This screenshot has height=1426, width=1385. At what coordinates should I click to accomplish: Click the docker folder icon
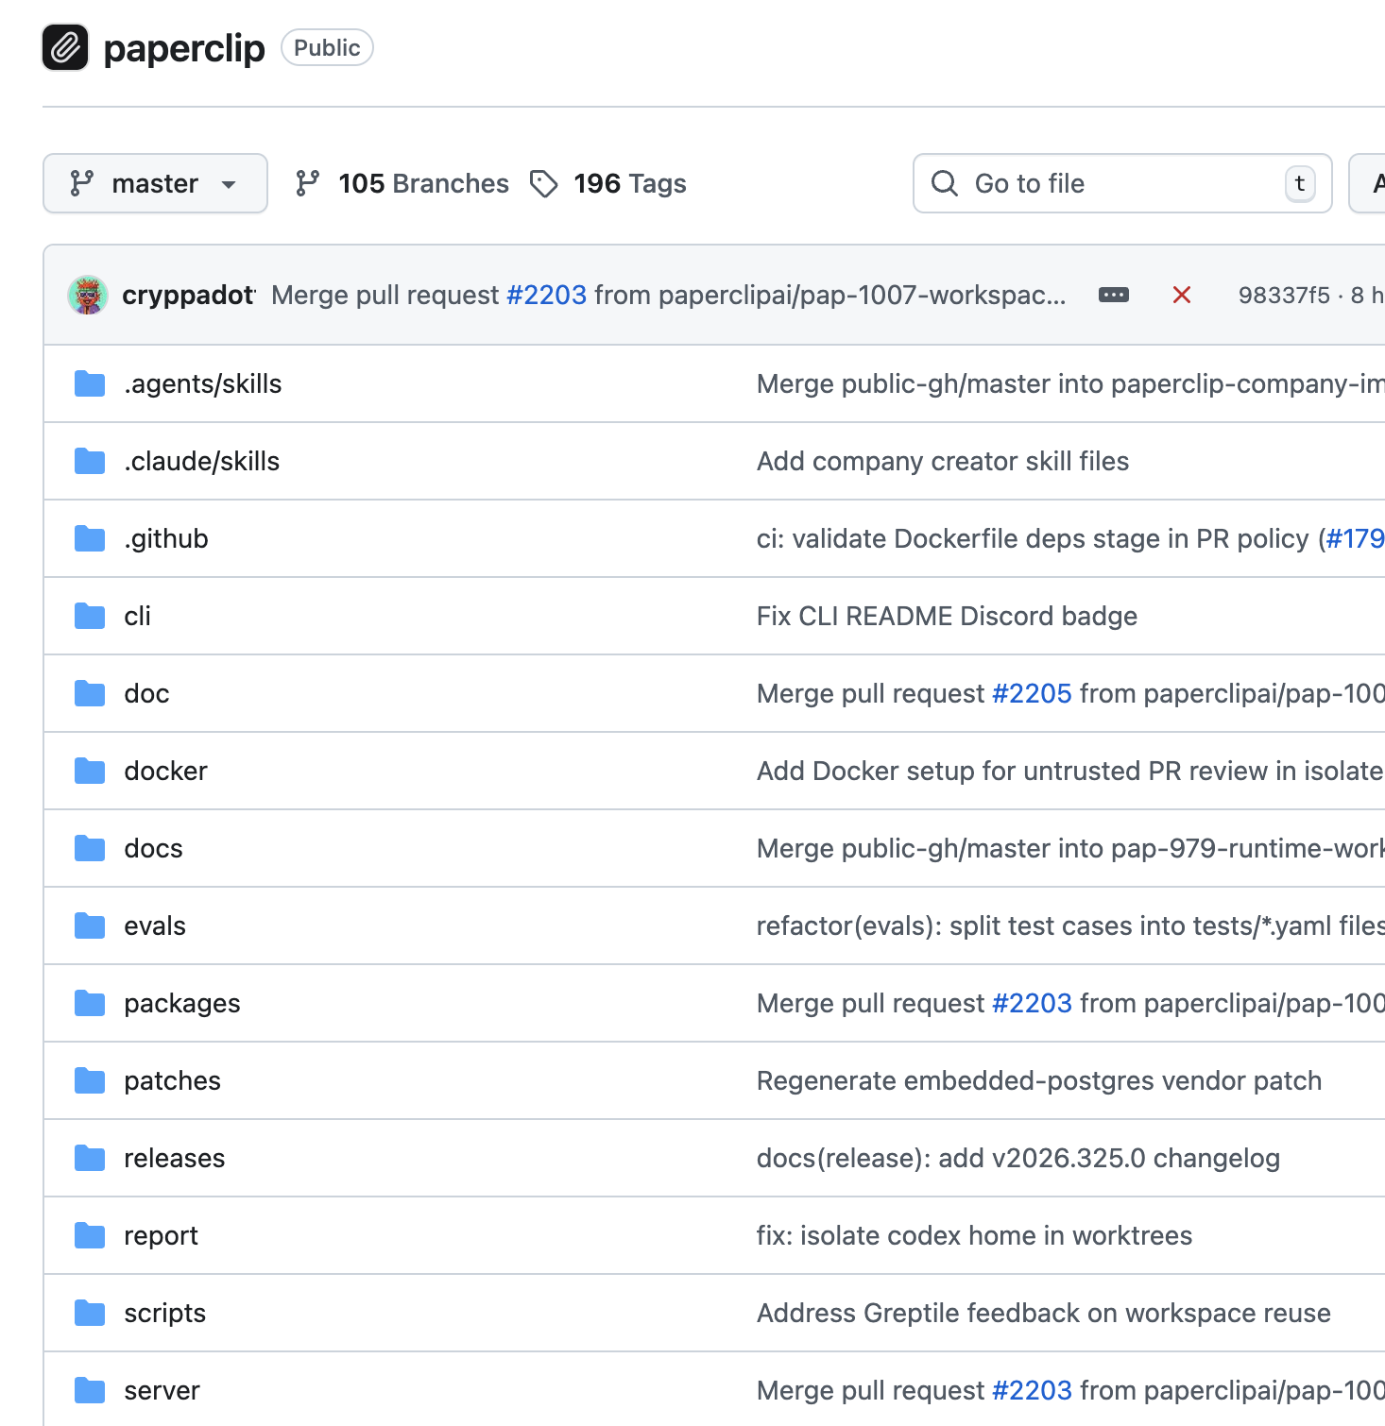click(90, 771)
